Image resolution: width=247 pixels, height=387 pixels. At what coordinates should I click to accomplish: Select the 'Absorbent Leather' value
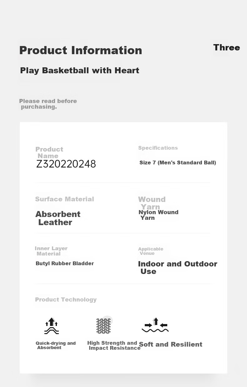click(x=58, y=218)
